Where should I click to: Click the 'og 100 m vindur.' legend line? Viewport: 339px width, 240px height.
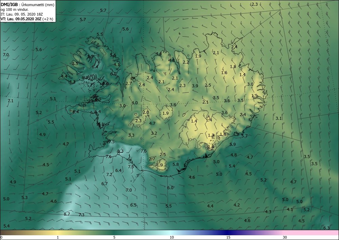click(x=14, y=9)
